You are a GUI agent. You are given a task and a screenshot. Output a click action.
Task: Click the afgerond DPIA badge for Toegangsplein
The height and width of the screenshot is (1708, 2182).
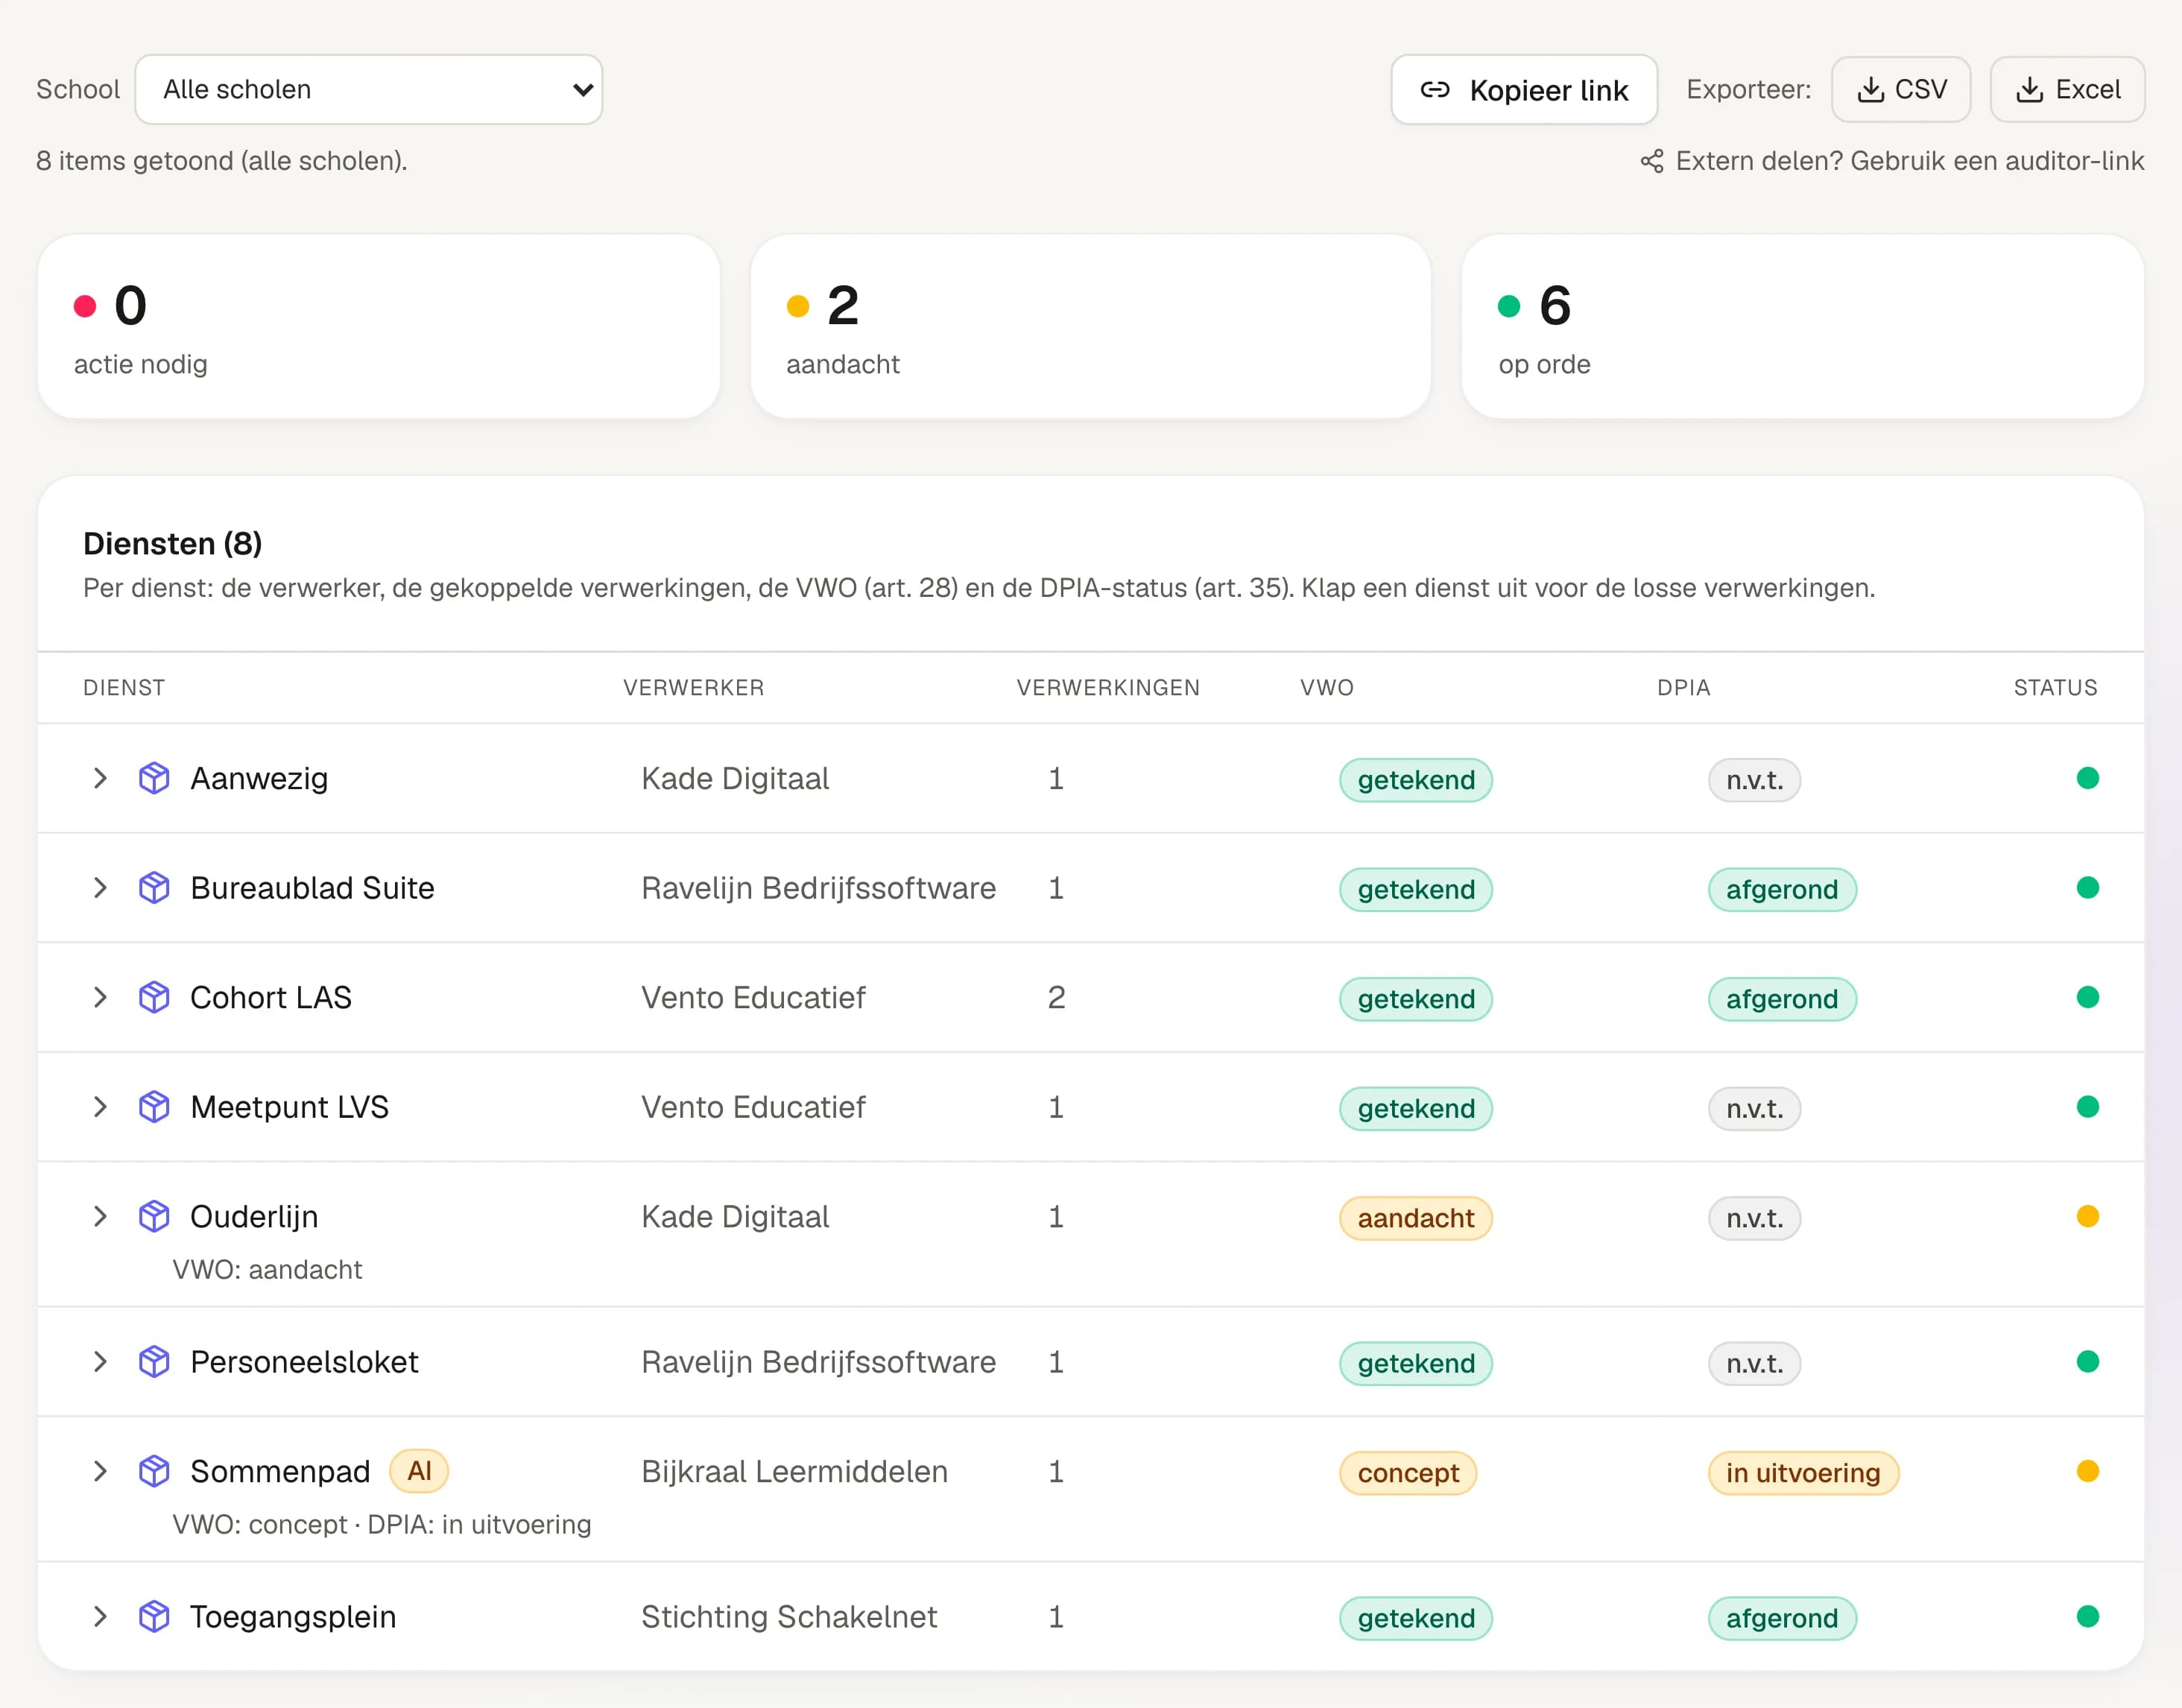(x=1782, y=1619)
